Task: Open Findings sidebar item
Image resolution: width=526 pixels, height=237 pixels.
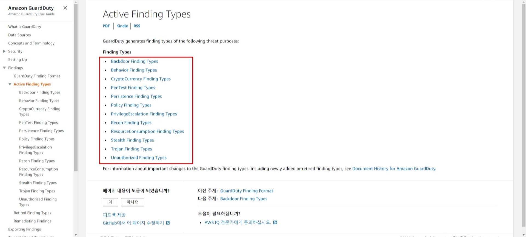Action: pos(16,68)
